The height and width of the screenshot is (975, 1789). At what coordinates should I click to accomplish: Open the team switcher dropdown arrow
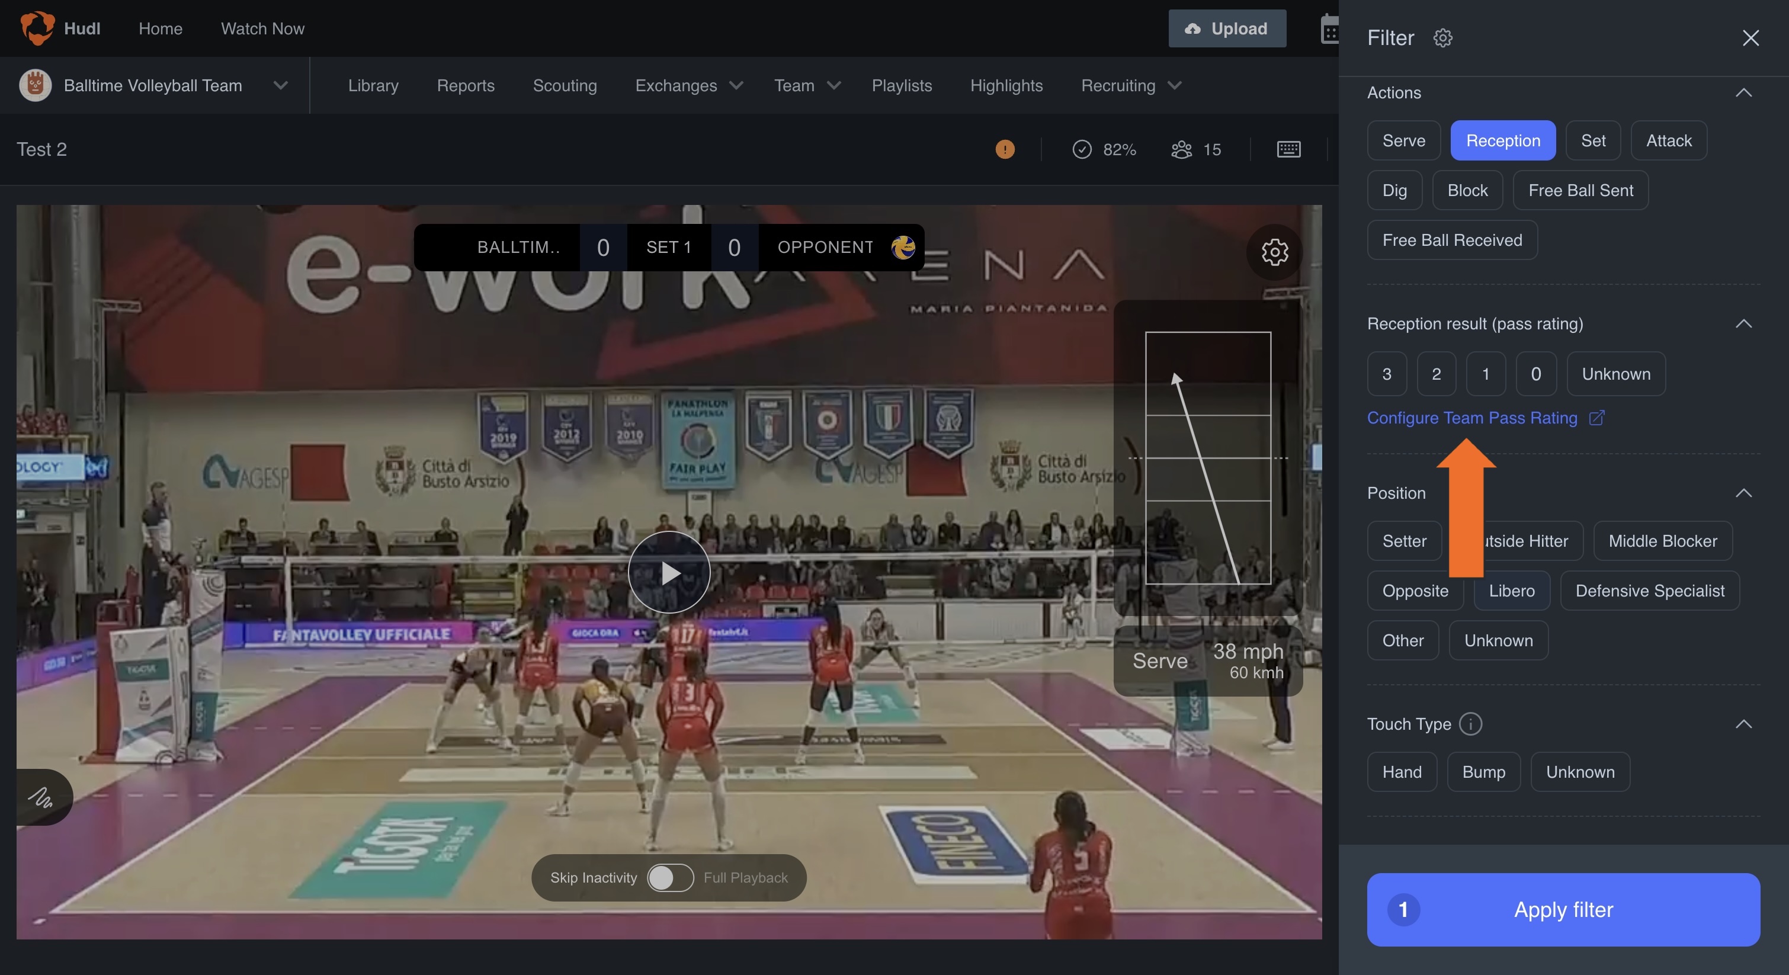point(280,85)
